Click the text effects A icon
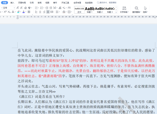The width and height of the screenshot is (157, 114). coord(13,12)
